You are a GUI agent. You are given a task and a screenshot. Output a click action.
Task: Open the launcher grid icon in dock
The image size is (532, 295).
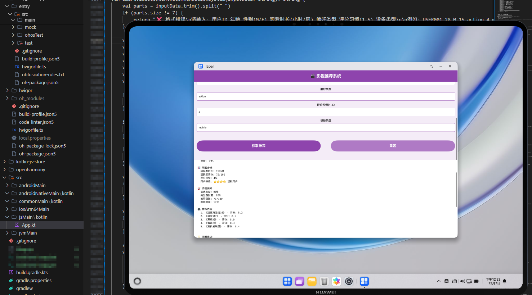coord(287,281)
